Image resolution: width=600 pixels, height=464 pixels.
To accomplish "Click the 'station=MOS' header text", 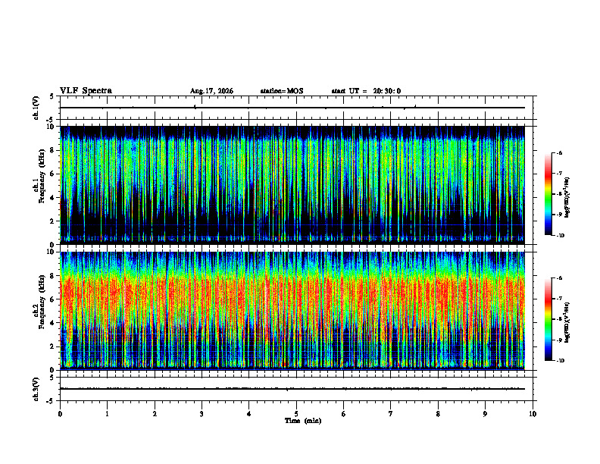I will (282, 91).
